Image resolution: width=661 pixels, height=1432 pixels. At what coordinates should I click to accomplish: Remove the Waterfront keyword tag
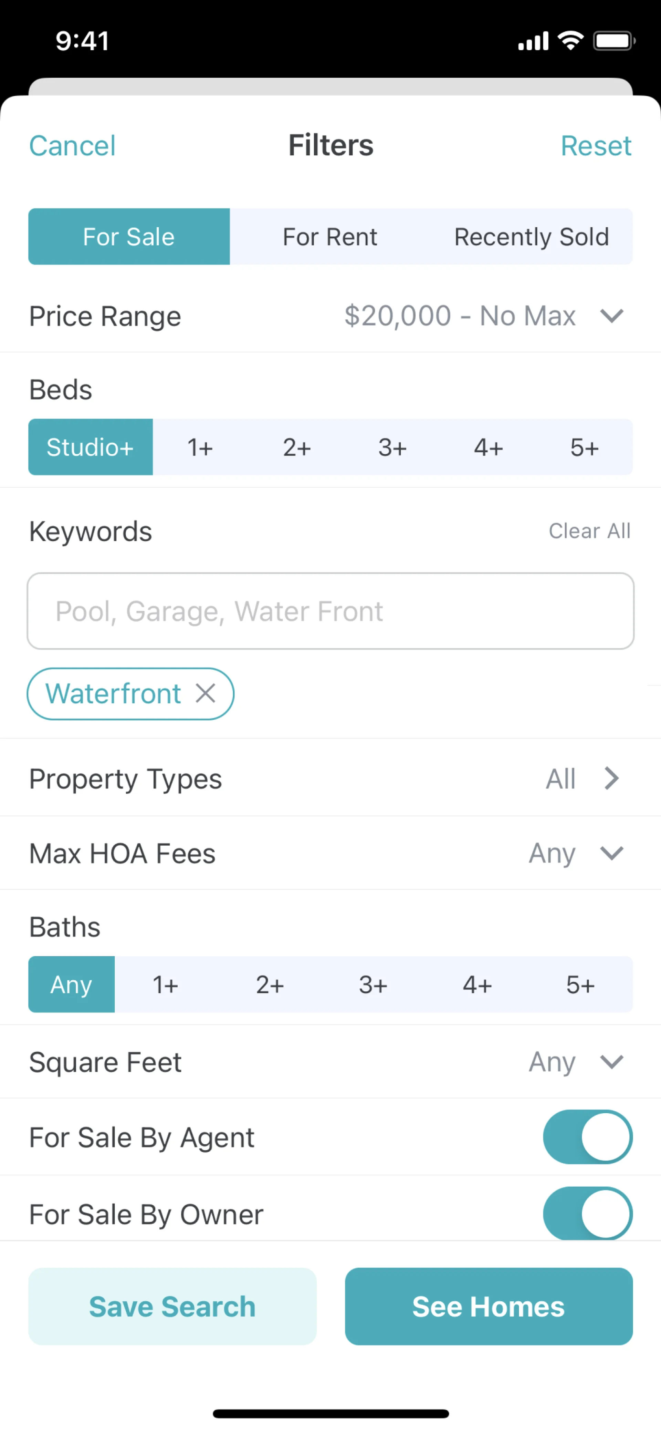[206, 693]
